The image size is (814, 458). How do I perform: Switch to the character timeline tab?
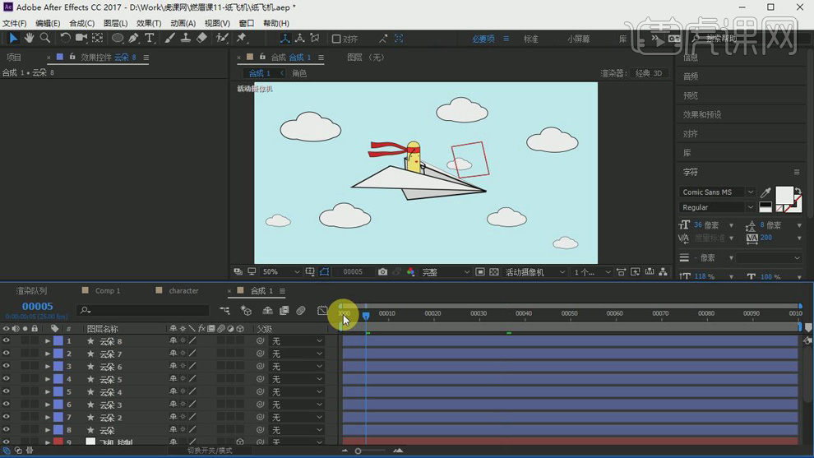(x=183, y=291)
